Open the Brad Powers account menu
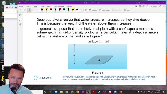This screenshot has height=94, width=167. click(140, 3)
